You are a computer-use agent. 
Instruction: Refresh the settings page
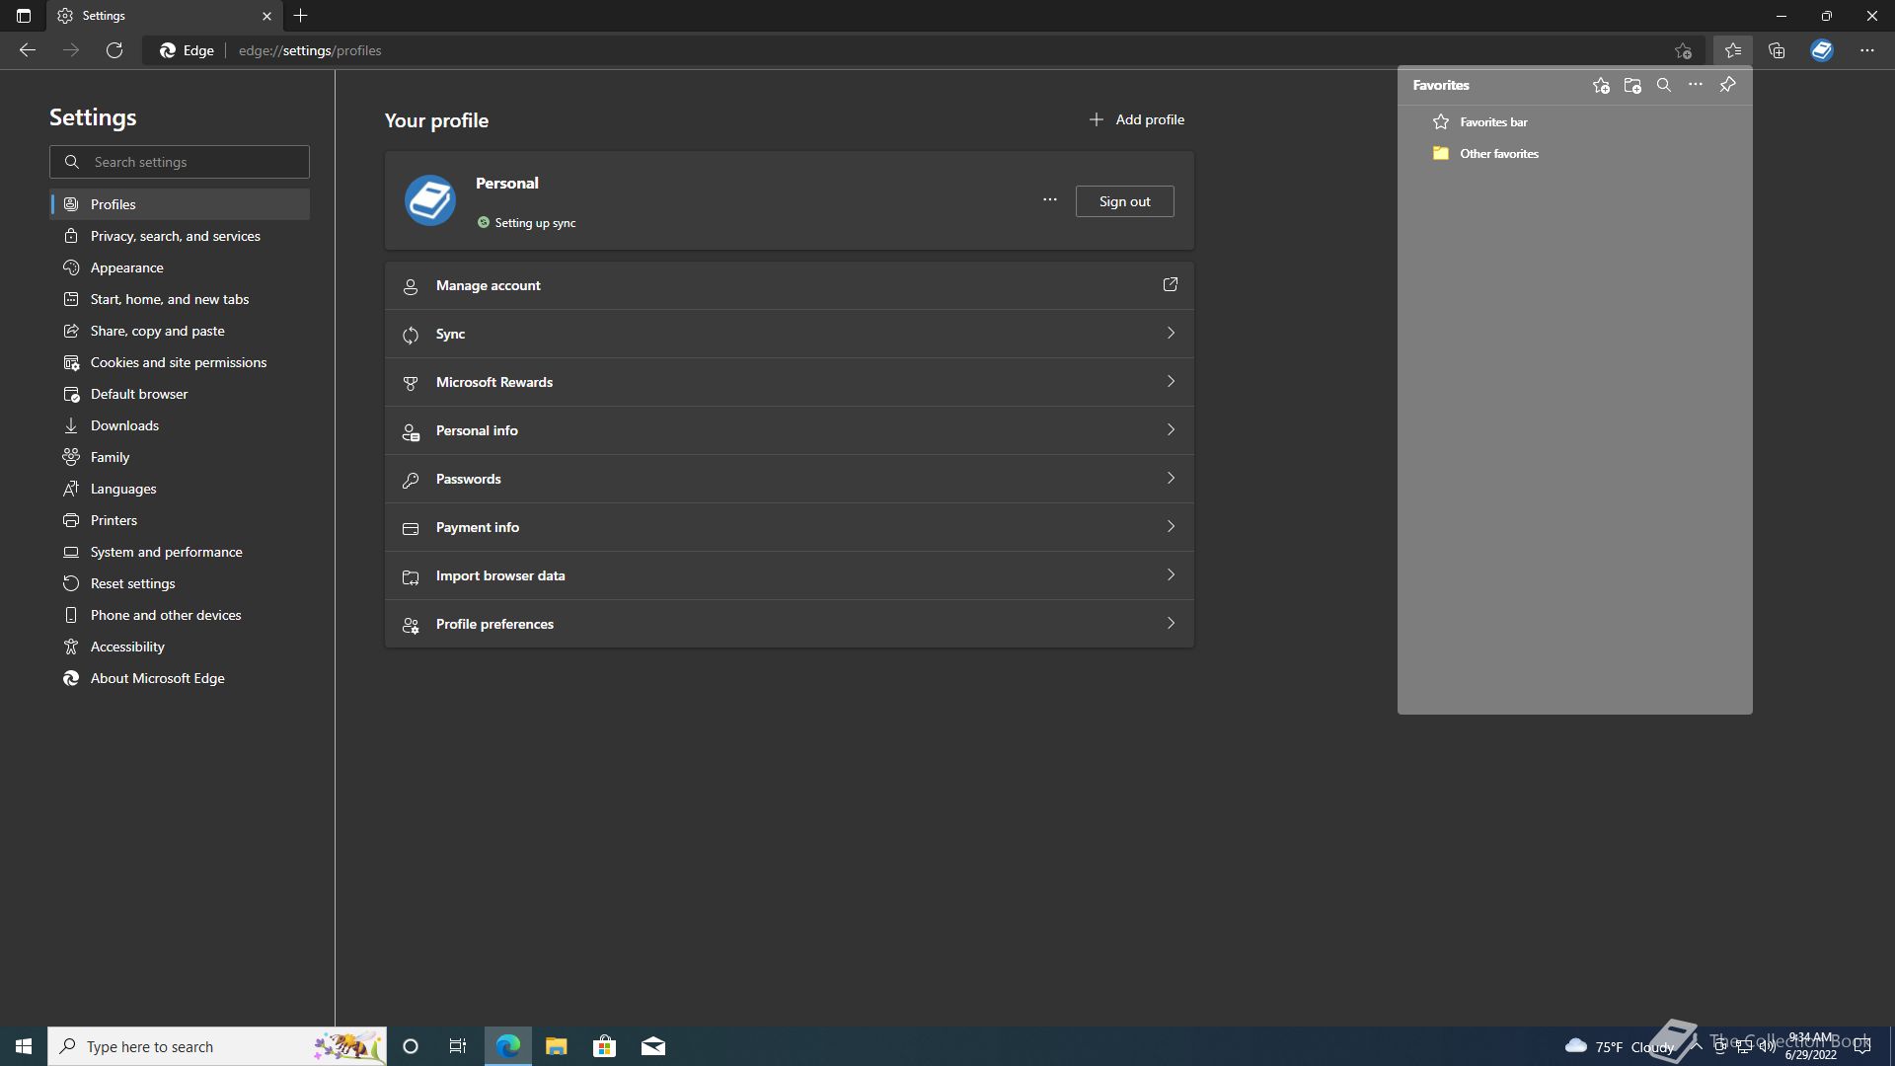[x=114, y=50]
